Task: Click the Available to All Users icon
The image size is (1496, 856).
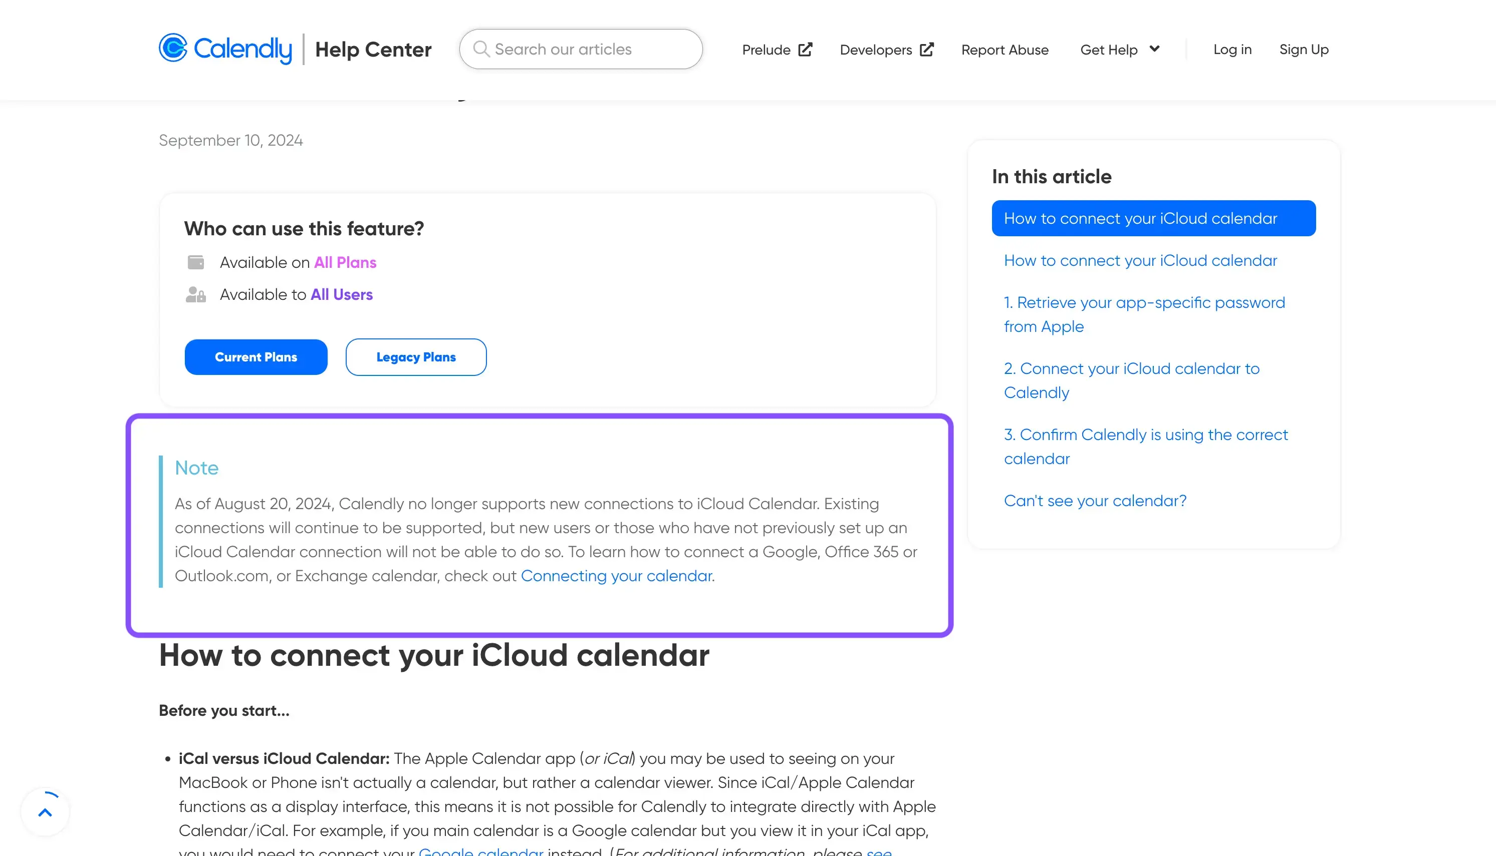Action: pyautogui.click(x=195, y=294)
